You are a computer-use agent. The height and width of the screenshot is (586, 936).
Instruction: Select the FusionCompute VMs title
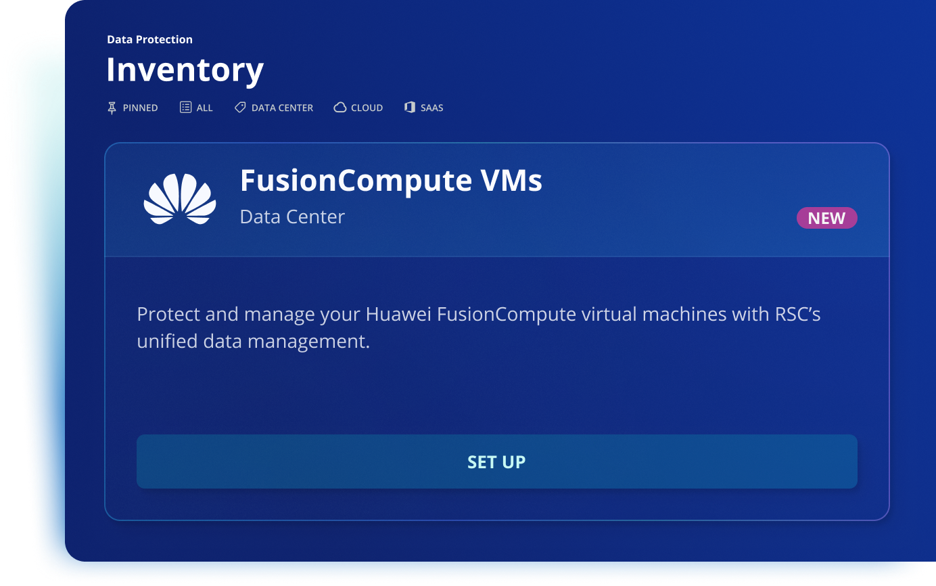click(x=391, y=181)
